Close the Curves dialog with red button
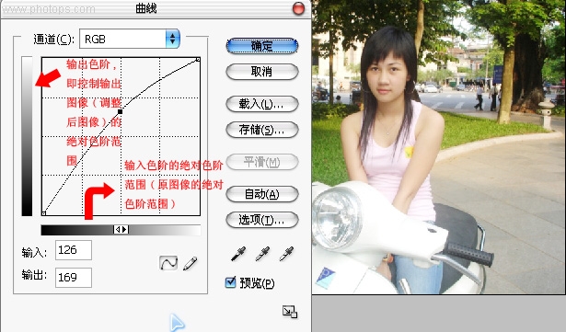Viewport: 566px width, 332px height. 298,8
